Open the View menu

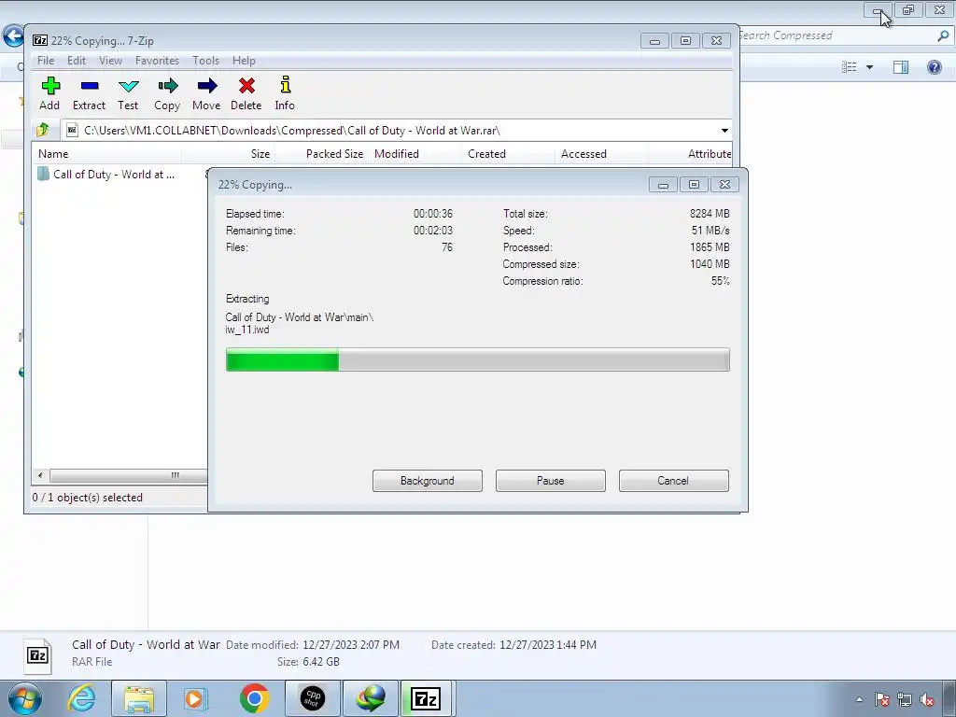click(110, 61)
